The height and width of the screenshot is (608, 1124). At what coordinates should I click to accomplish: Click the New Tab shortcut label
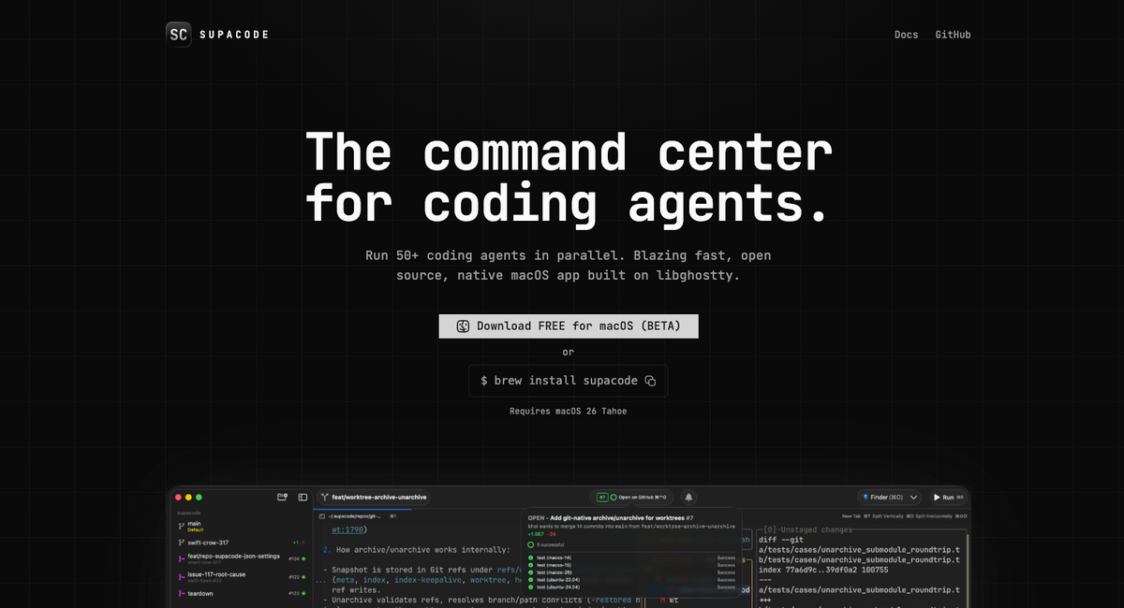click(857, 515)
